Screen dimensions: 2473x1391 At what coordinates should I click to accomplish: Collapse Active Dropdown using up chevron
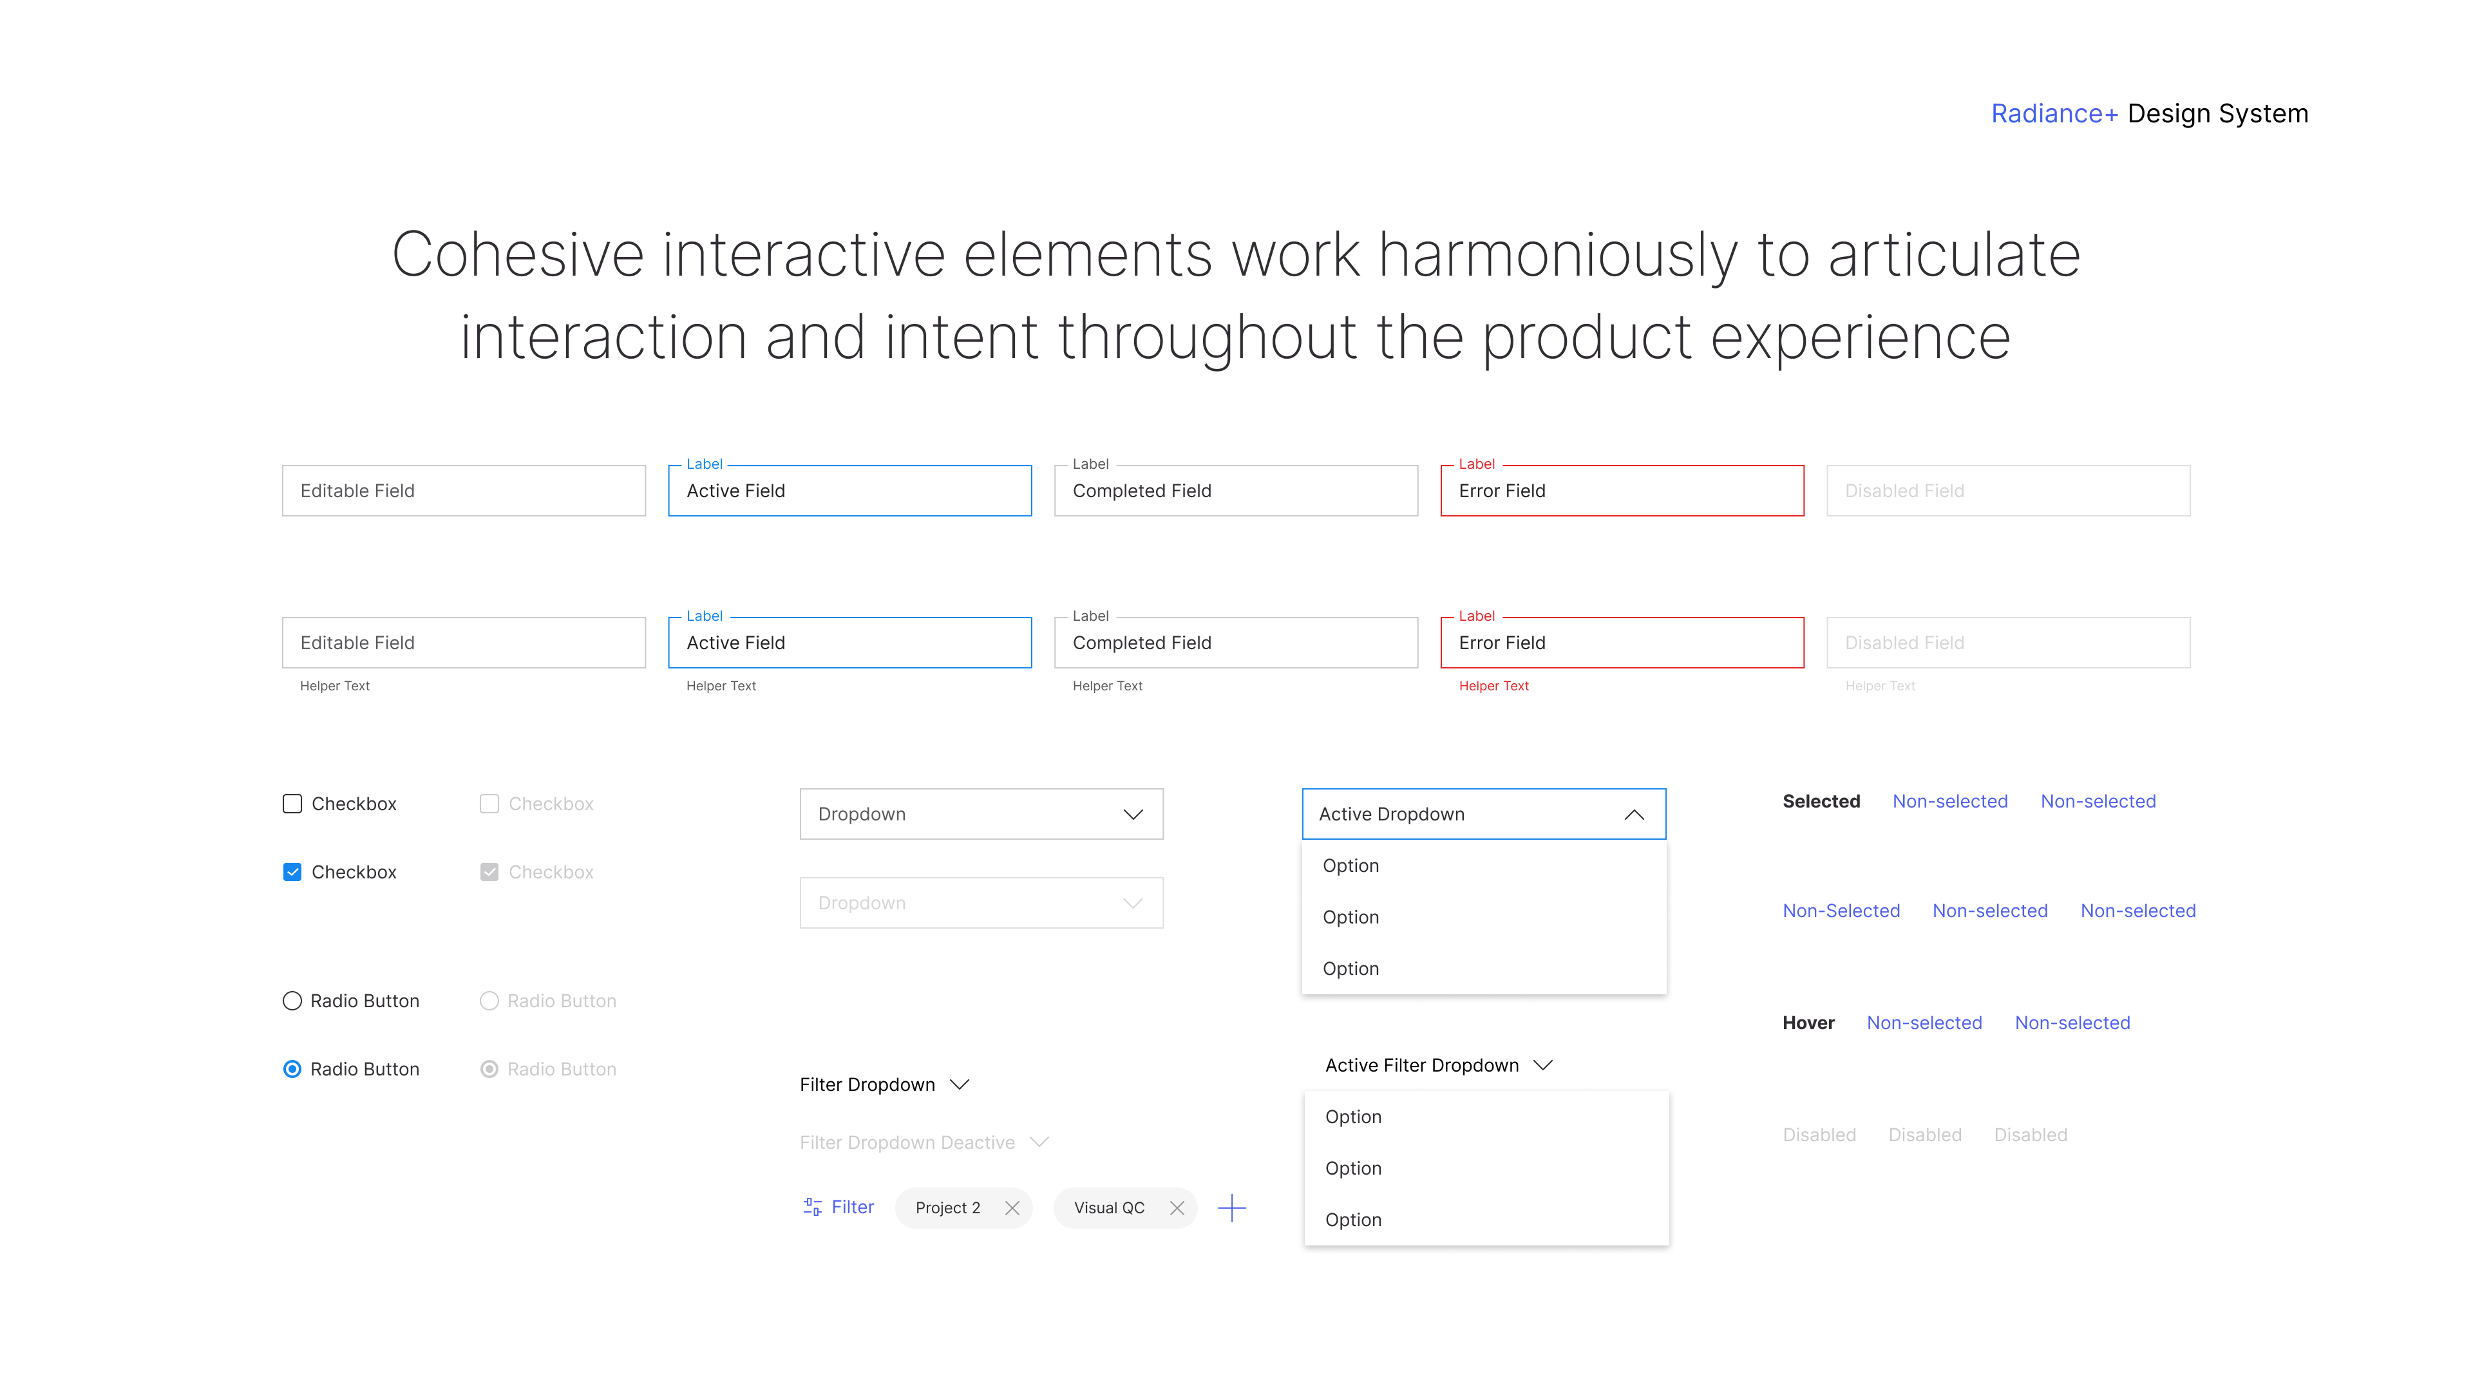[x=1633, y=814]
